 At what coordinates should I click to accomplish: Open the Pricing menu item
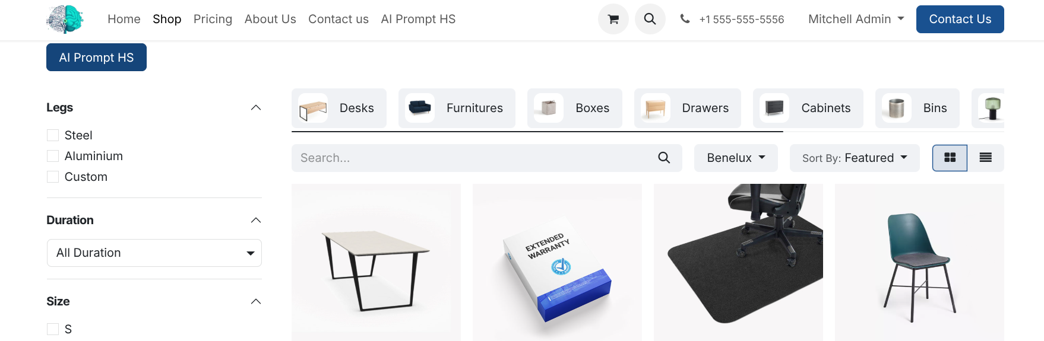[x=213, y=19]
